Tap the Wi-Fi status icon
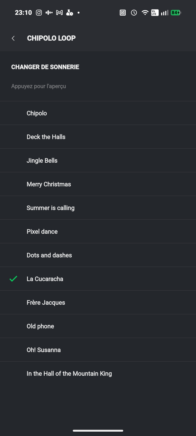196x436 pixels. pos(145,13)
